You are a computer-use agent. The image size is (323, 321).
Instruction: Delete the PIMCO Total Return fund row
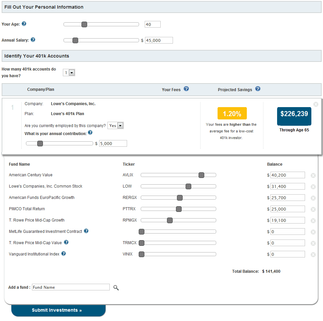[313, 210]
